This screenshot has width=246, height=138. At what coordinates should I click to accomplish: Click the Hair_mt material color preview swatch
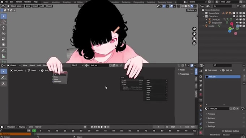click(x=207, y=77)
